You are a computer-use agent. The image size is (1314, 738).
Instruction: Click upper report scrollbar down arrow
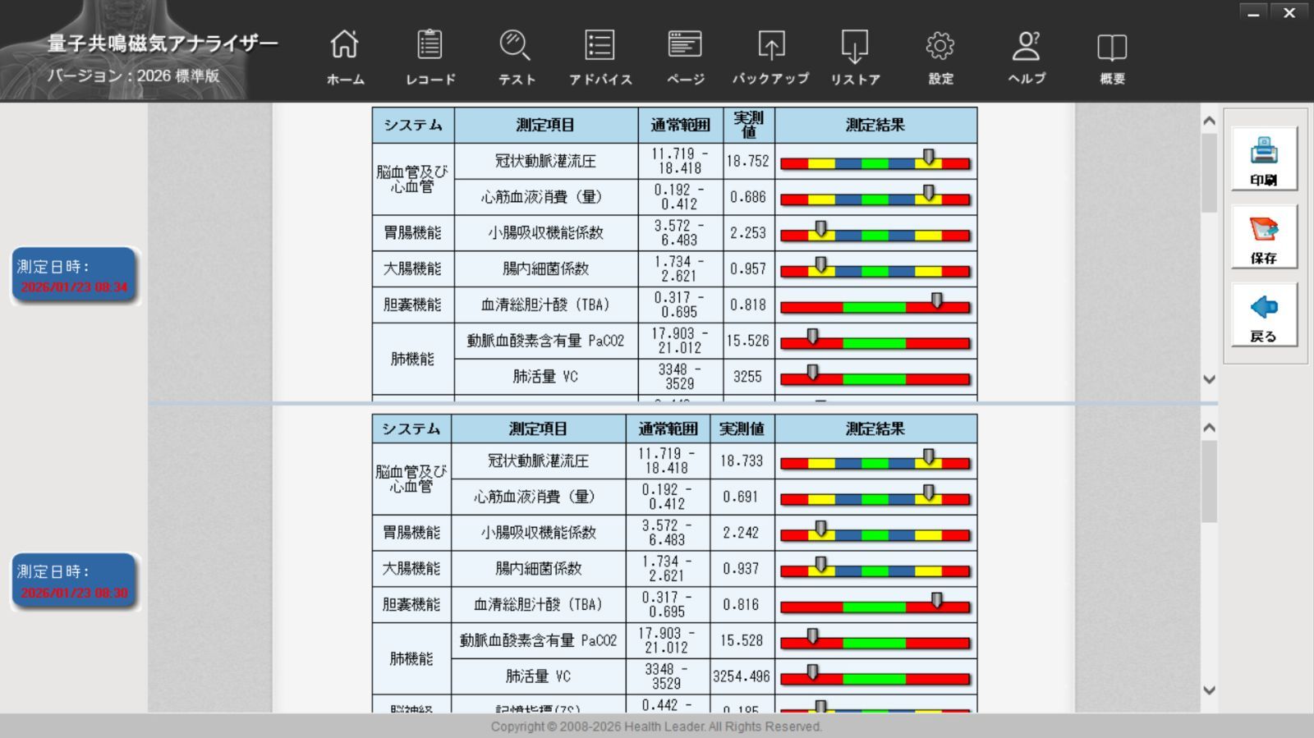pos(1209,379)
